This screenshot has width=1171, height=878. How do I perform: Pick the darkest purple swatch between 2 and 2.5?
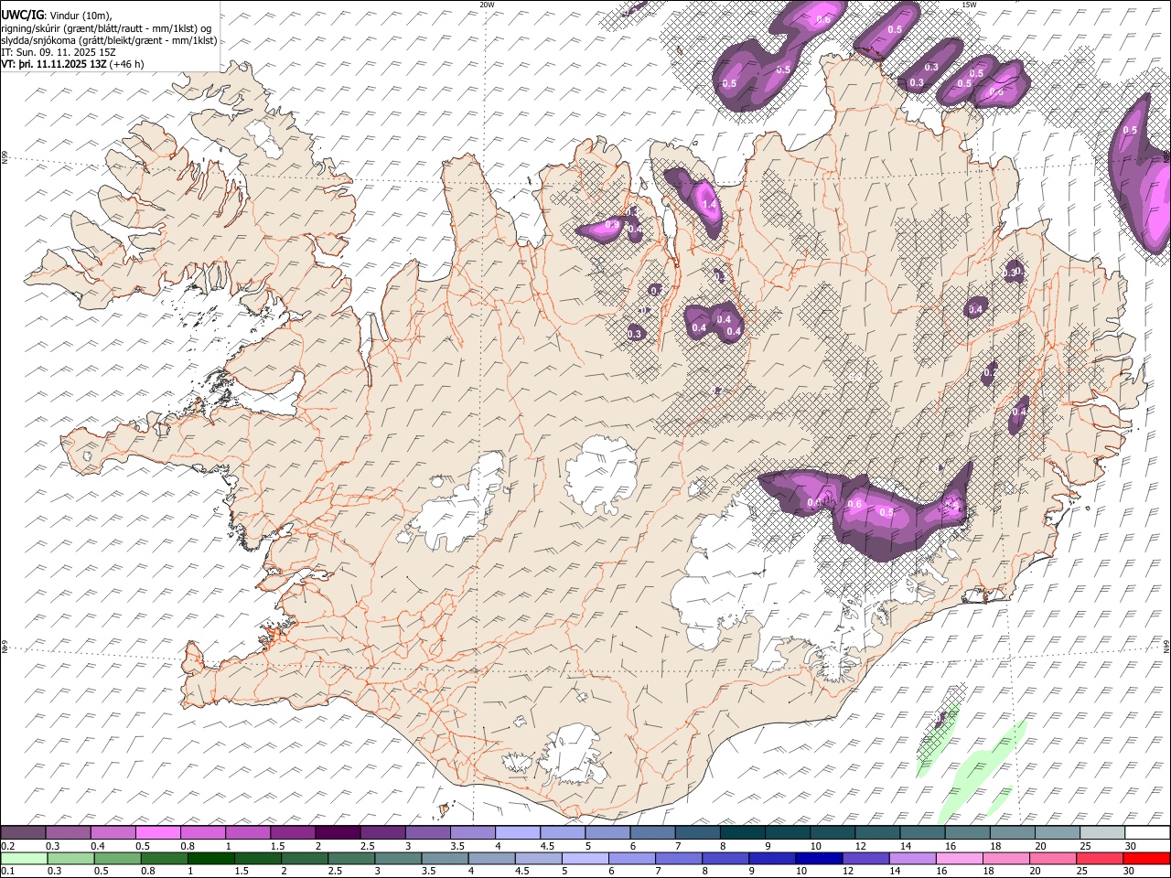click(337, 833)
